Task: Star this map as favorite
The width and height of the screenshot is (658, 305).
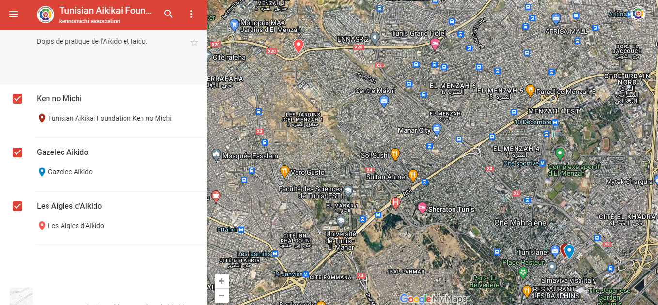Action: tap(194, 43)
